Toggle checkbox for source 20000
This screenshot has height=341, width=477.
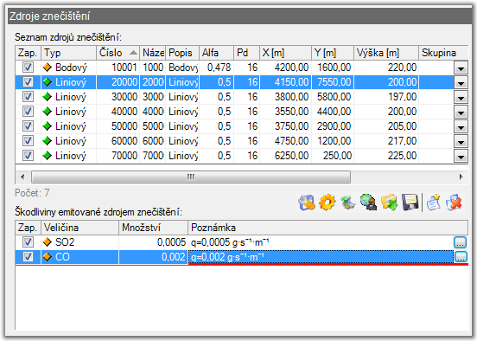(x=28, y=81)
